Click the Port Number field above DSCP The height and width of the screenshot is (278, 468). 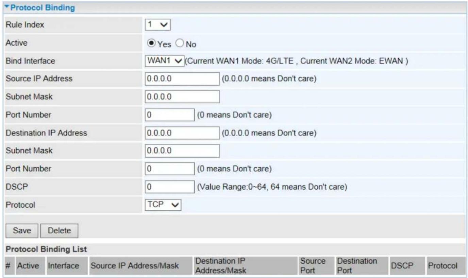point(170,169)
